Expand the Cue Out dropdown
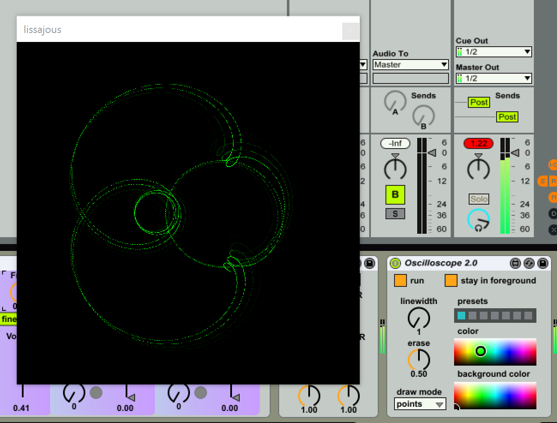This screenshot has height=423, width=557. (x=494, y=52)
